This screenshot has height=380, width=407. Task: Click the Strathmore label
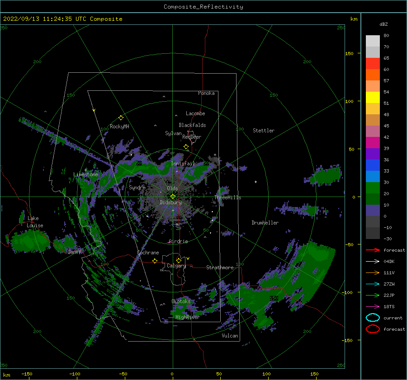(220, 267)
